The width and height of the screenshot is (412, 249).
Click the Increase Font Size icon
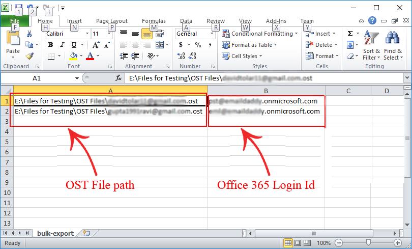coord(96,45)
